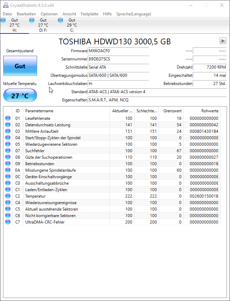Open the Datei menu
230x301 pixels.
coord(7,14)
